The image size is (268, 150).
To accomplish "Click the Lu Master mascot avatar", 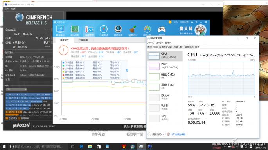I will click(x=201, y=30).
